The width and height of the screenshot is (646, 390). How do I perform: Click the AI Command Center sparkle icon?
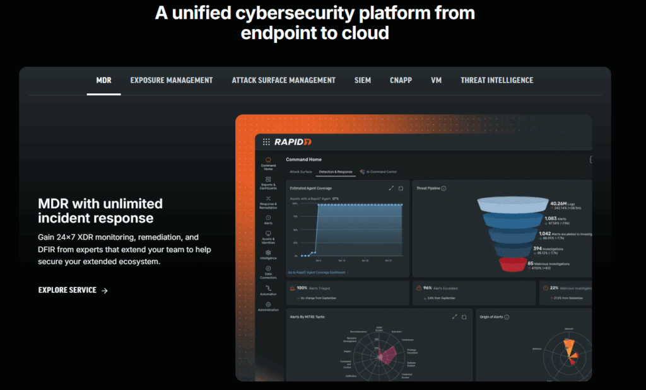click(x=362, y=171)
